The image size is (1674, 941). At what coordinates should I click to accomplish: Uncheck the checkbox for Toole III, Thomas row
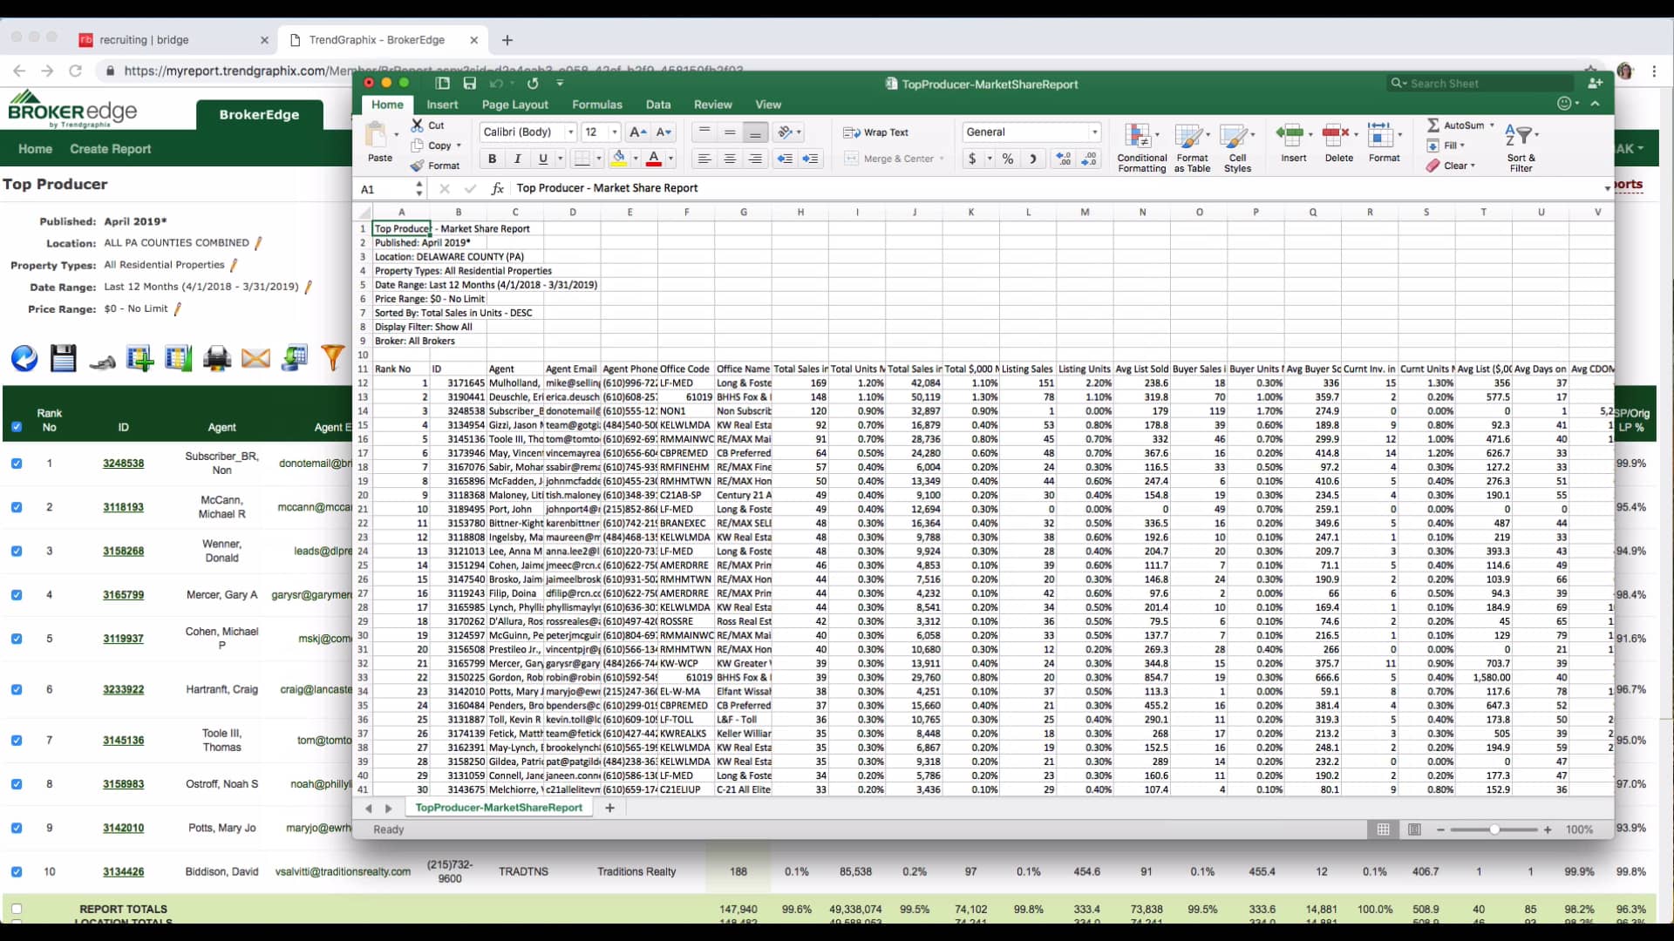click(x=17, y=741)
